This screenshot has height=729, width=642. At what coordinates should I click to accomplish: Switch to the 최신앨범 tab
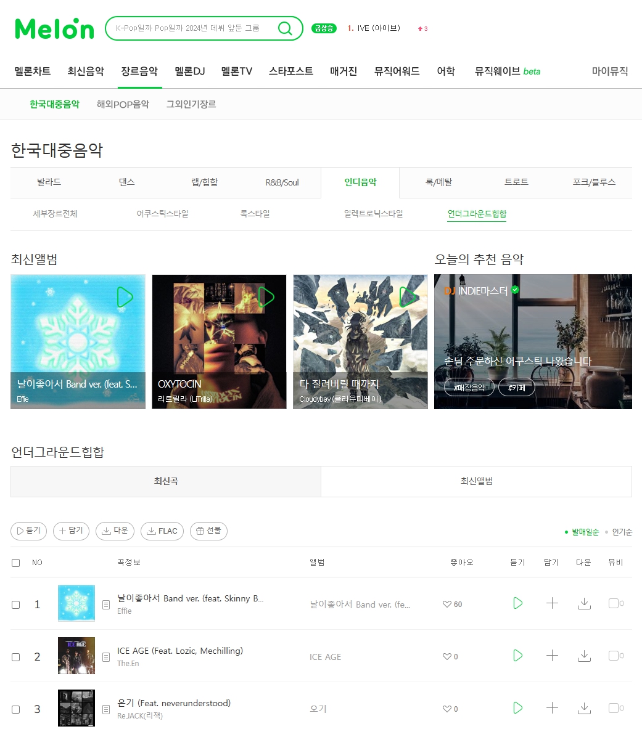click(476, 481)
